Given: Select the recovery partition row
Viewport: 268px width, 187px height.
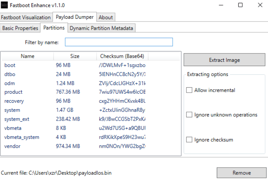Looking at the screenshot, I should click(91, 101).
